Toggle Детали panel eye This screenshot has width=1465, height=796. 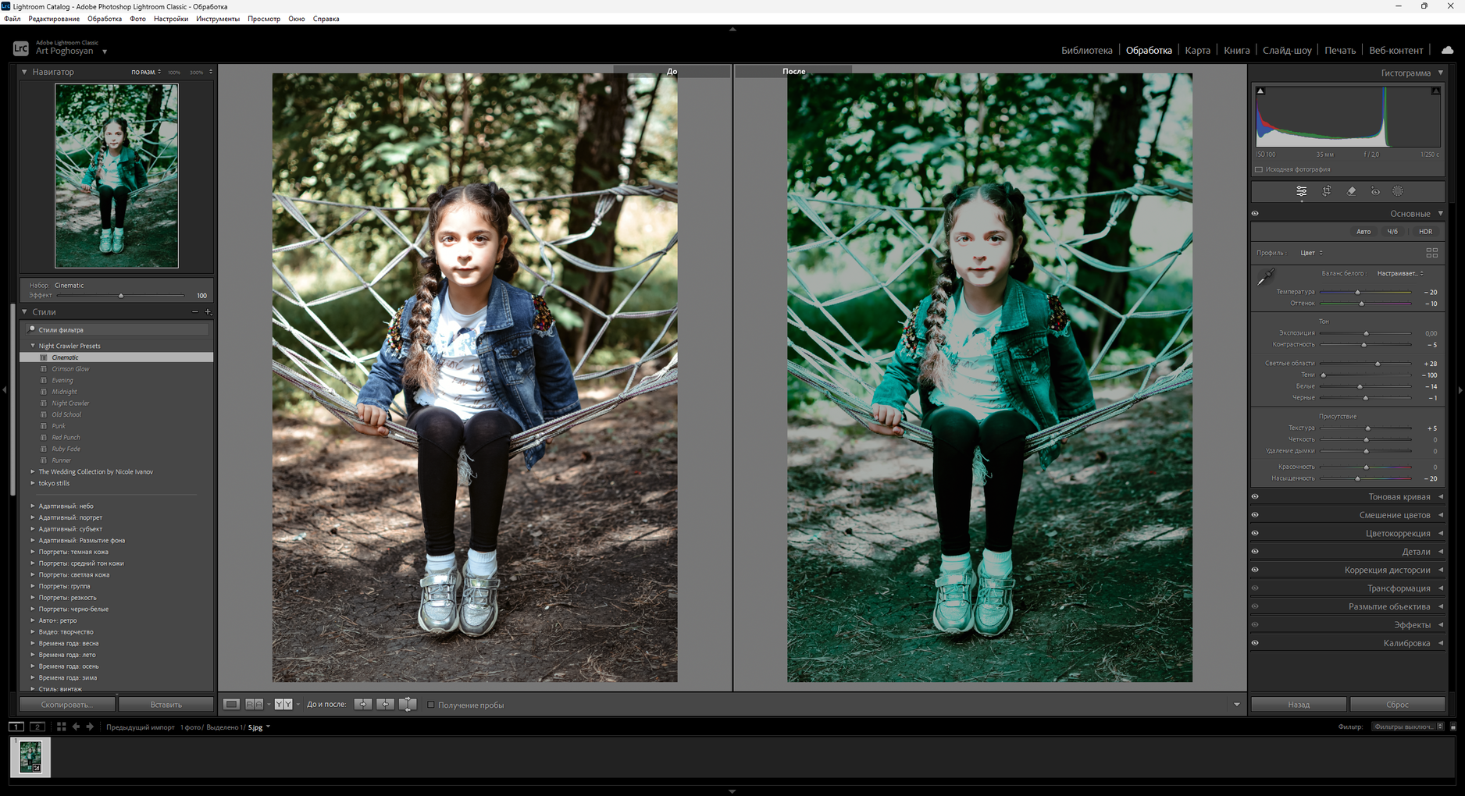pos(1255,552)
